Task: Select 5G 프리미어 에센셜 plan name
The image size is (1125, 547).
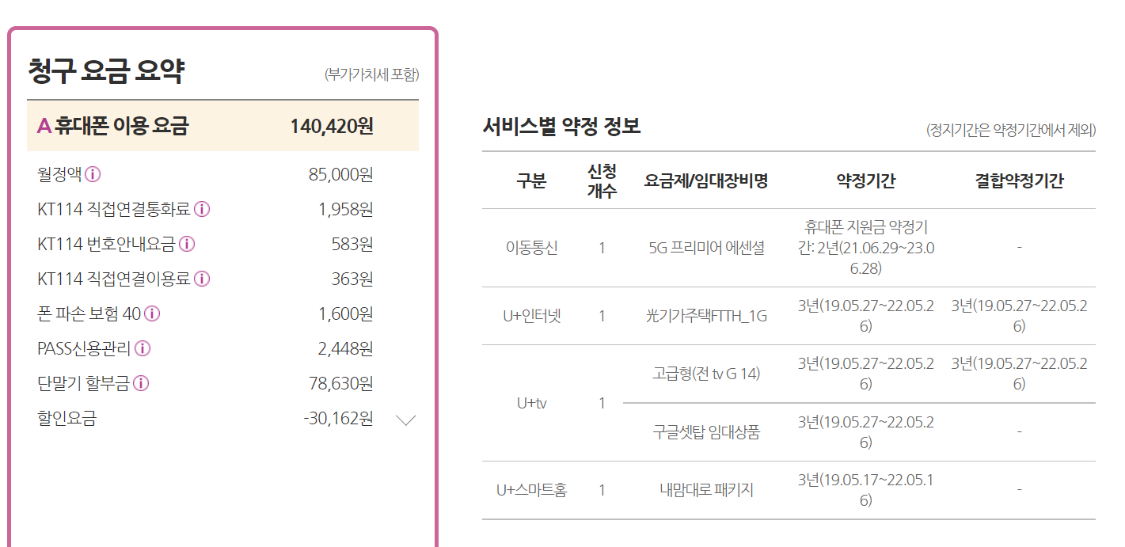Action: (706, 248)
